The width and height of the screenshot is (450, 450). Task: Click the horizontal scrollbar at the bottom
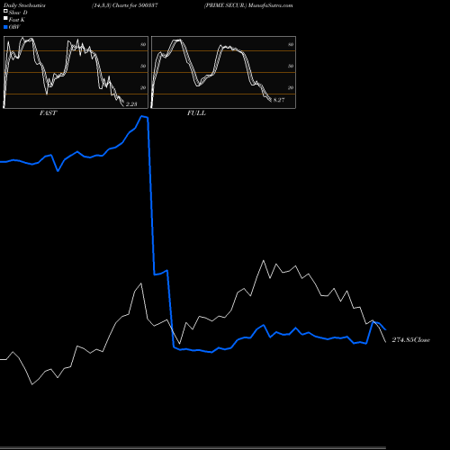tap(193, 448)
